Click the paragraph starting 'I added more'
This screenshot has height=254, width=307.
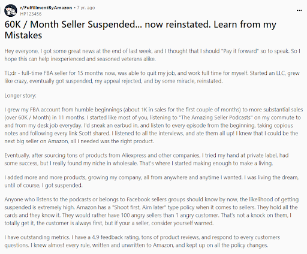(152, 182)
